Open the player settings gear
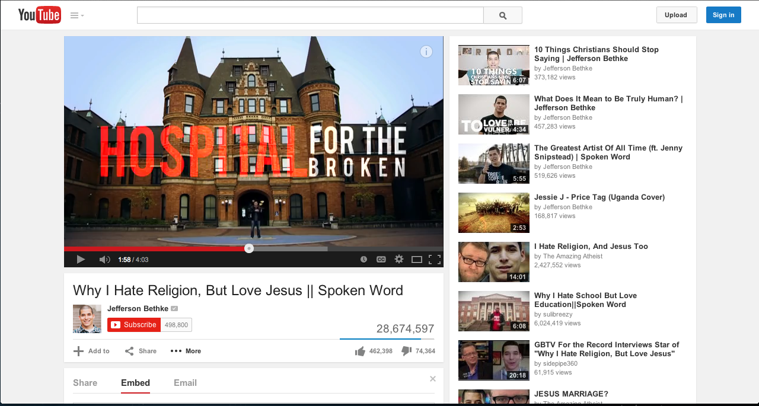 399,260
